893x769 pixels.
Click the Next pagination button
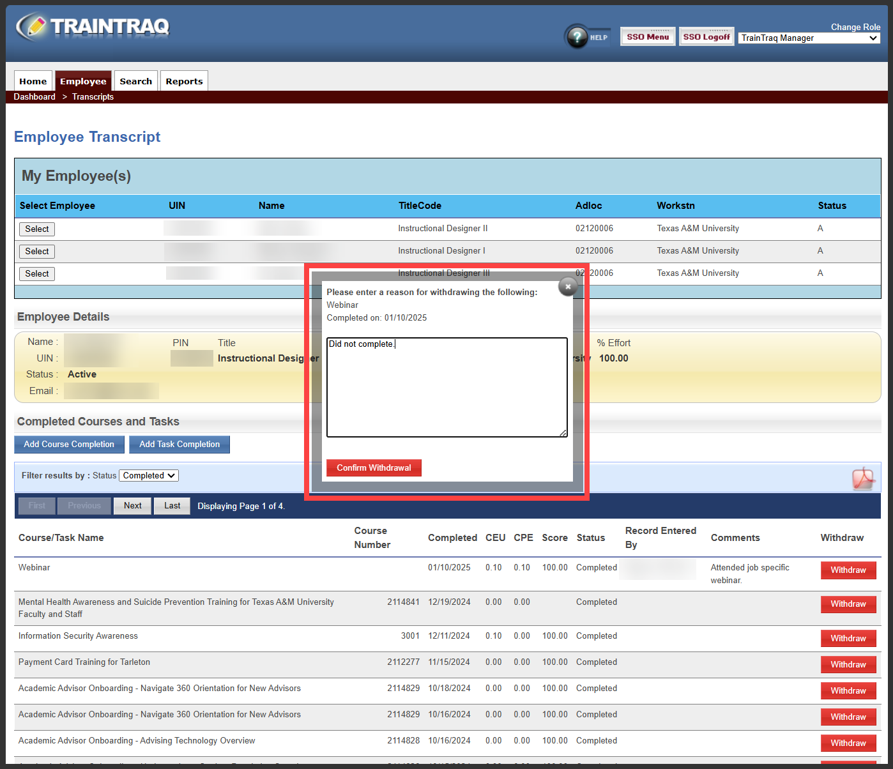(132, 505)
